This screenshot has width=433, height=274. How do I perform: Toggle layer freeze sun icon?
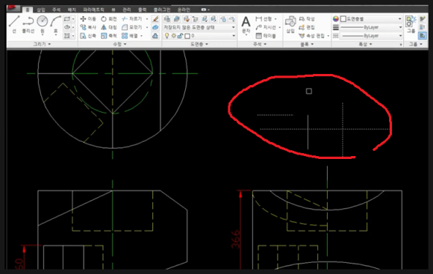point(173,36)
